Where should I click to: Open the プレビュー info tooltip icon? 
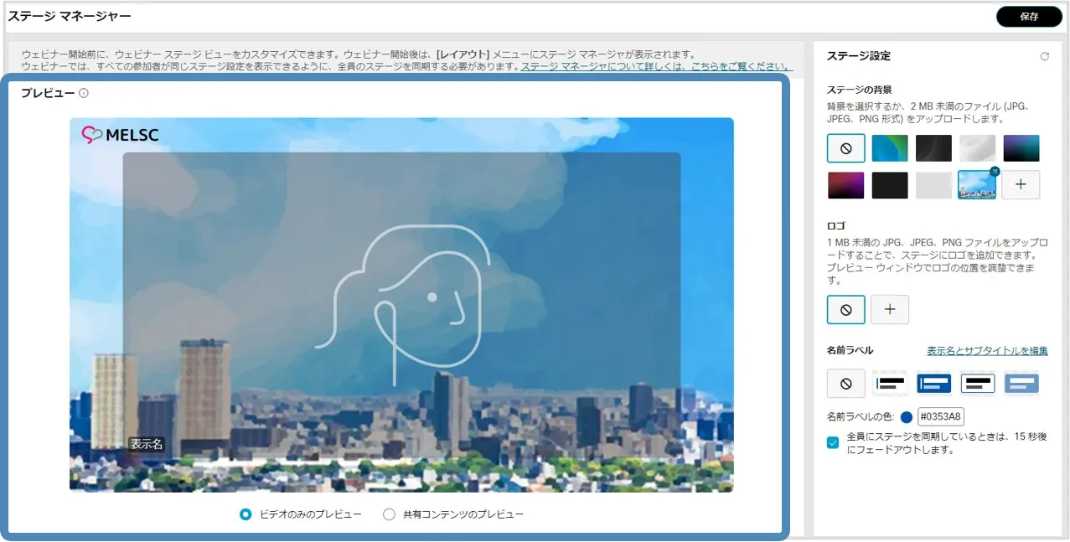84,93
